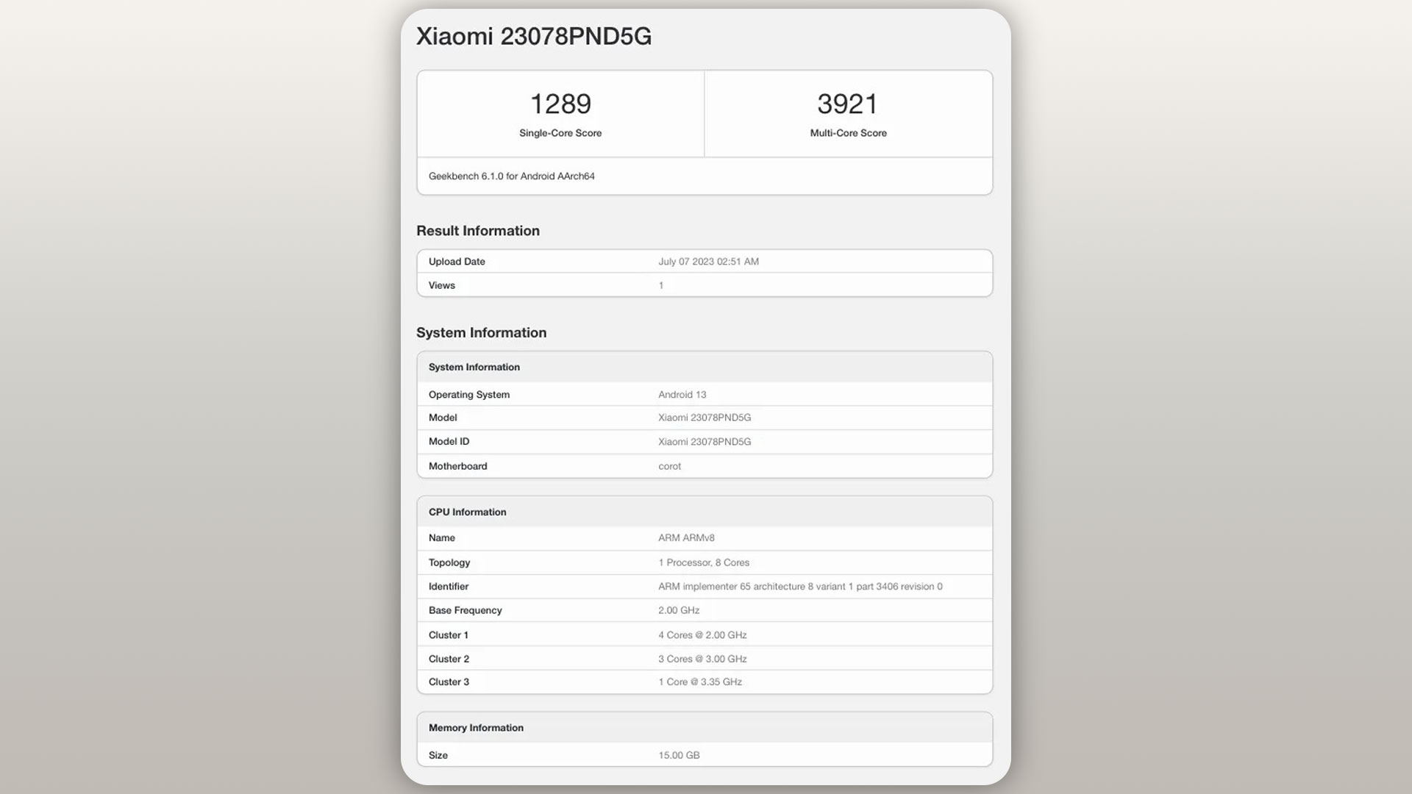Screen dimensions: 1412x794
Task: Click the Base Frequency row label
Action: pos(466,611)
